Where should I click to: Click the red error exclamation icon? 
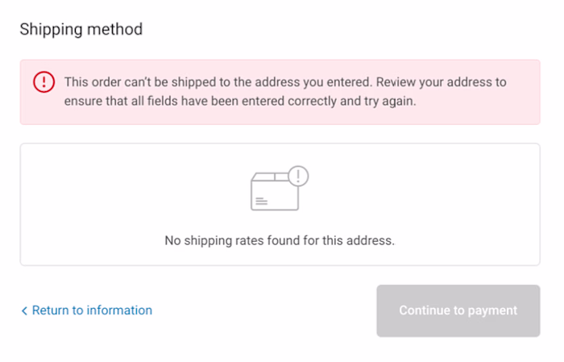click(x=44, y=81)
